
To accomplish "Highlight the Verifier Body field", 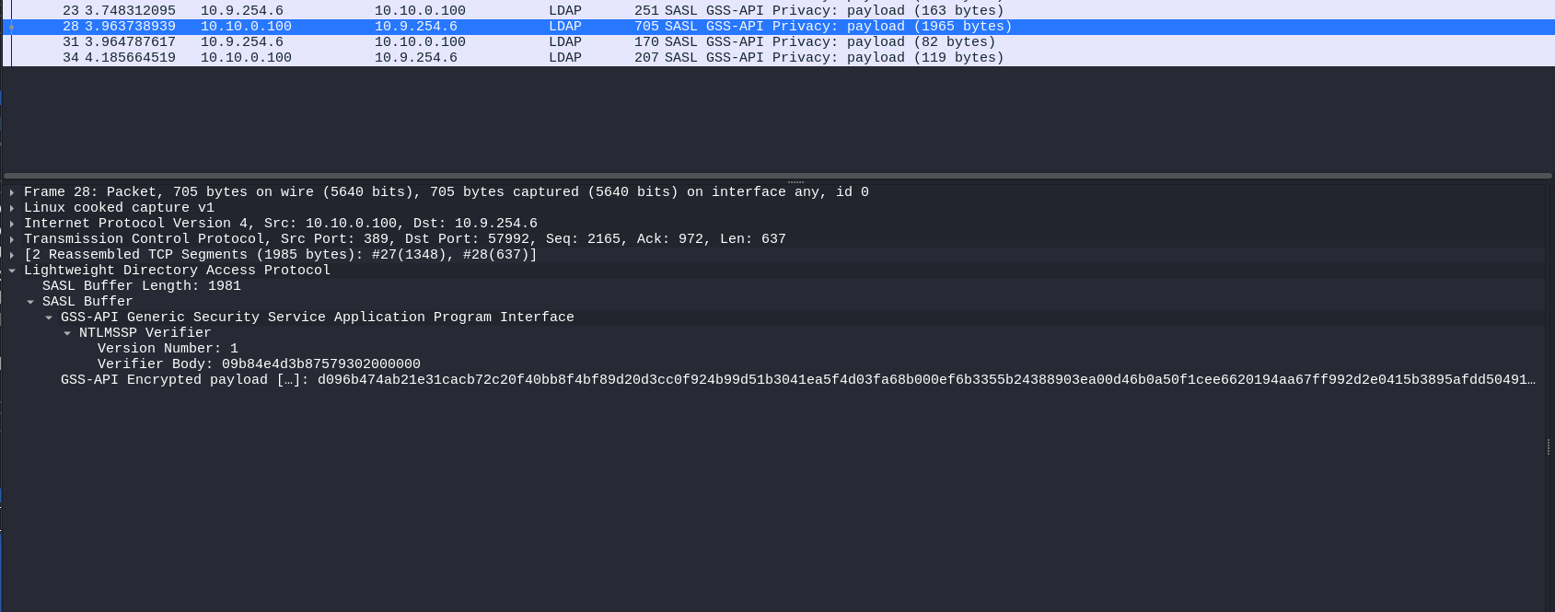I will (x=259, y=364).
